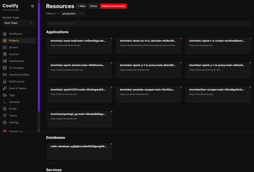Click the Destinations map icon
The width and height of the screenshot is (254, 172).
(5, 61)
